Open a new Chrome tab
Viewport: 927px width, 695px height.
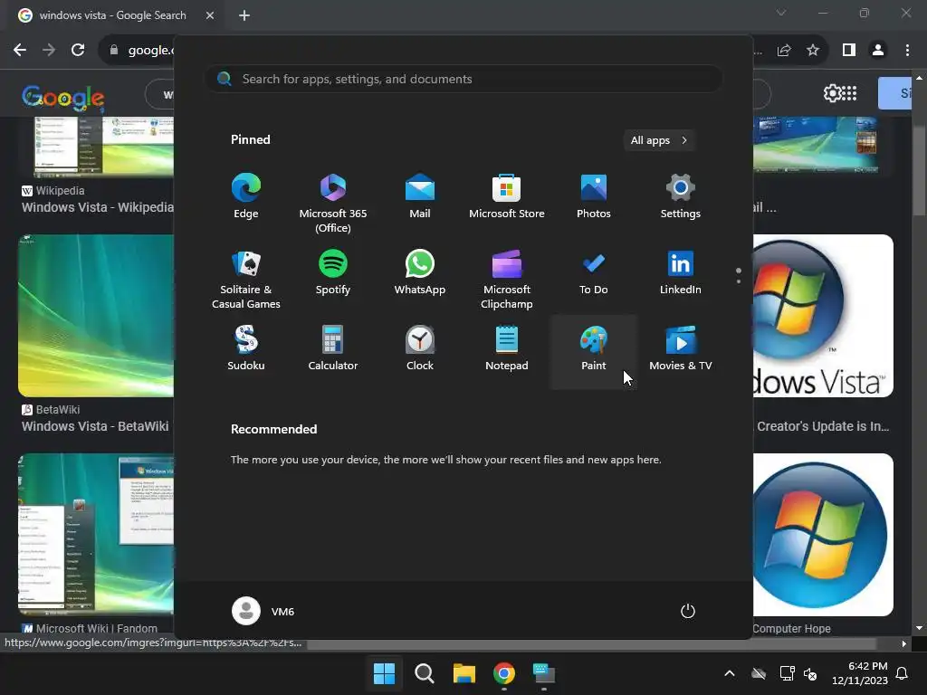pos(244,15)
